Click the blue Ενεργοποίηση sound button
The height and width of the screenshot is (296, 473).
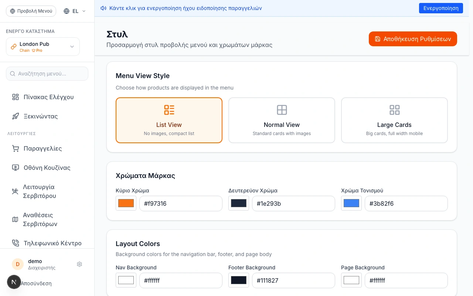click(x=441, y=8)
